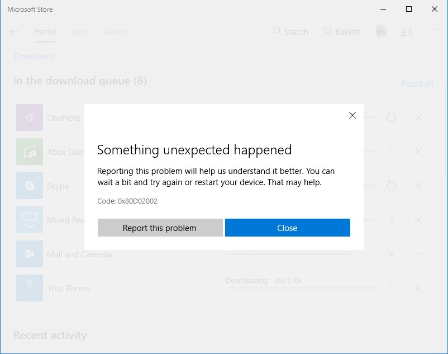Click the Pause all link
This screenshot has width=448, height=354.
[417, 84]
